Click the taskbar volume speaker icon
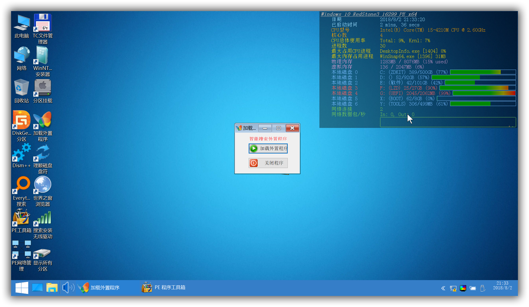The height and width of the screenshot is (307, 529). pos(68,288)
